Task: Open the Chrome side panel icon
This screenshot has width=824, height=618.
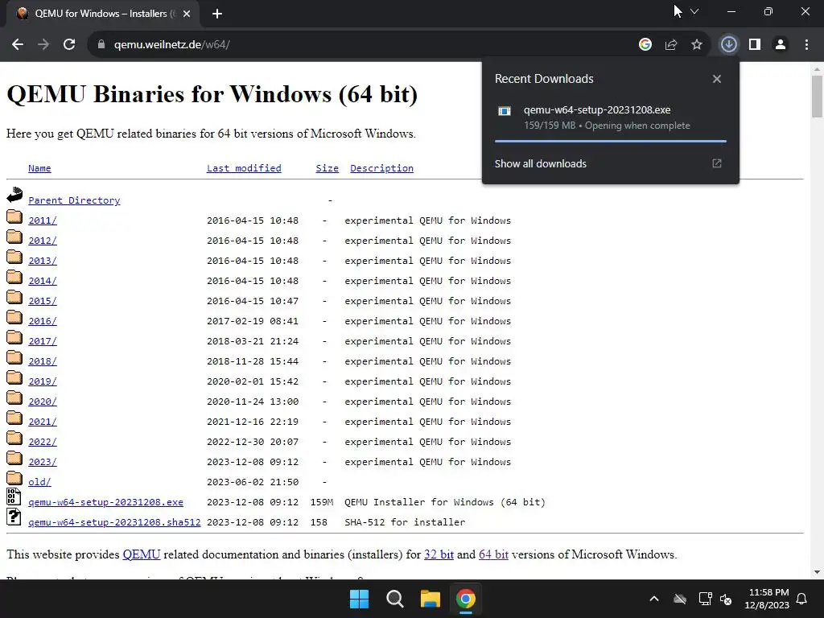Action: 755,45
